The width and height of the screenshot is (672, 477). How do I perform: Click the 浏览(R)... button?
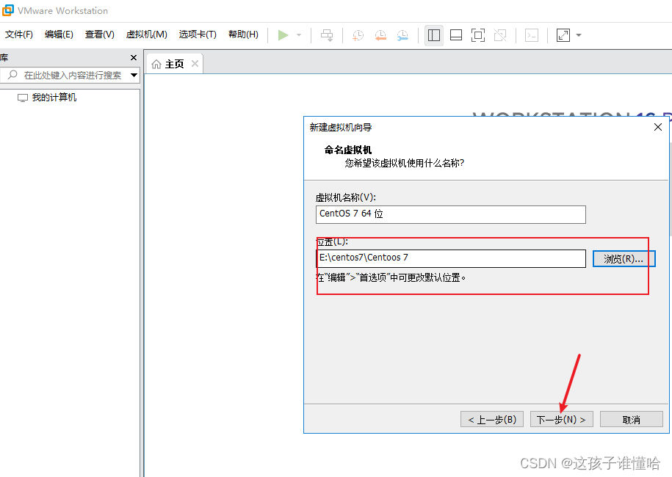click(624, 258)
